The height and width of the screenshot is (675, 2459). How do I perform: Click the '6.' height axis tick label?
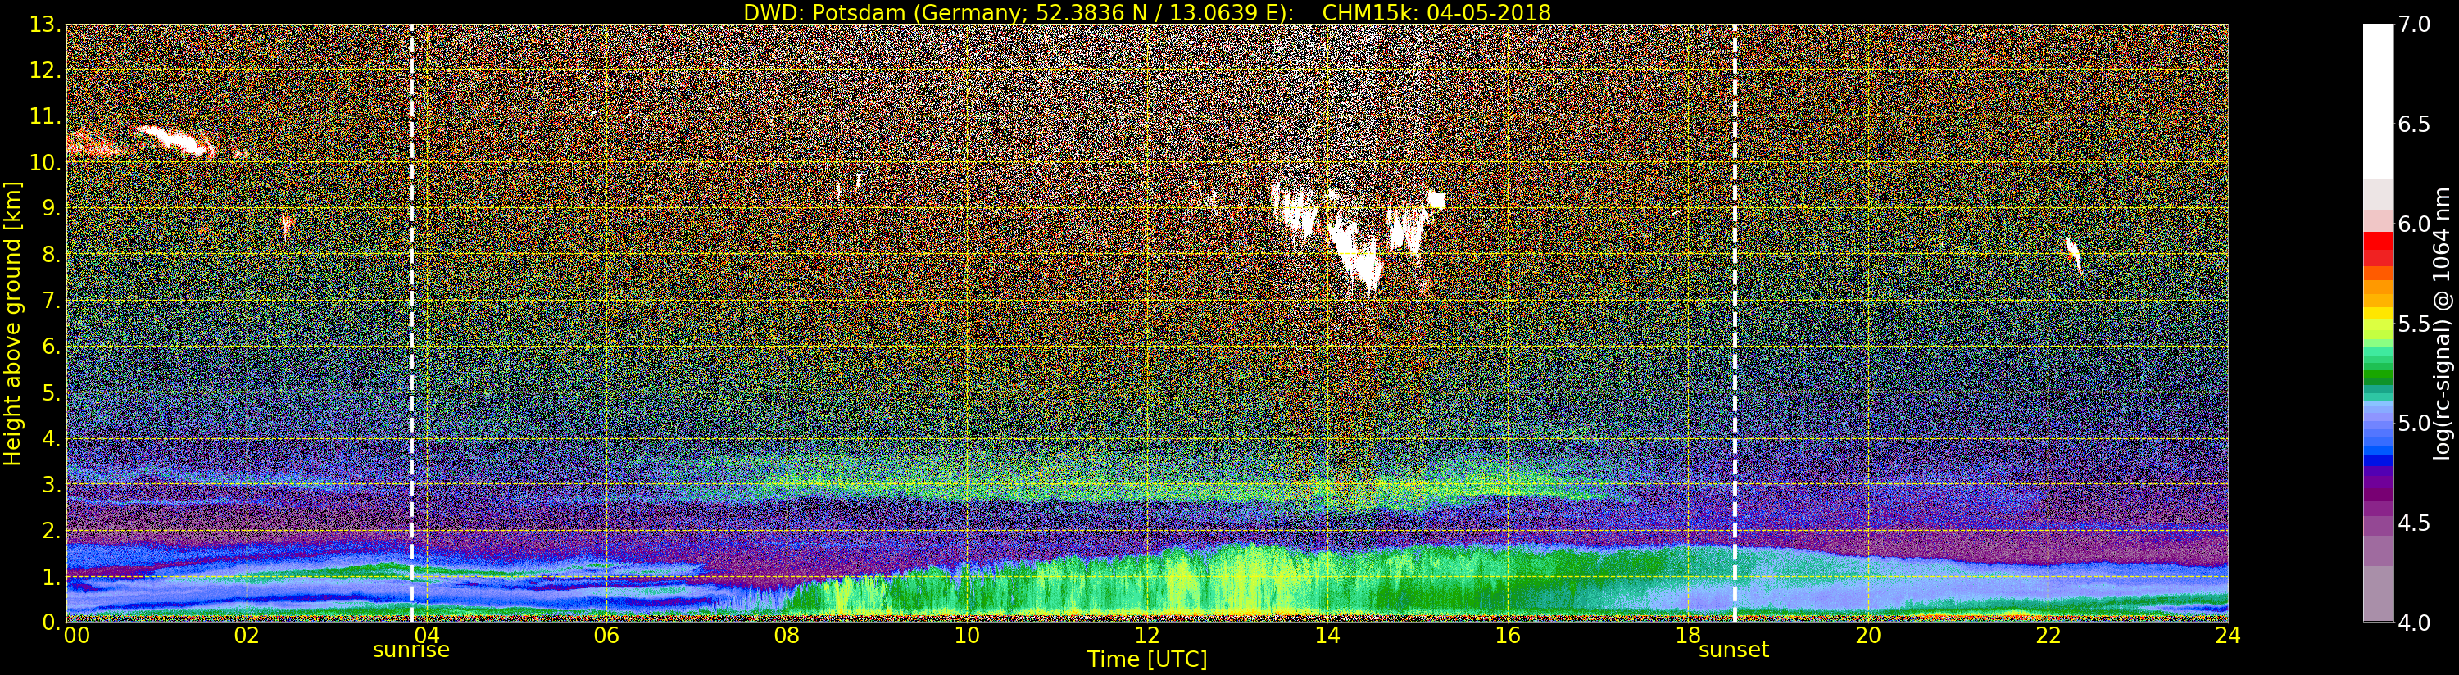pyautogui.click(x=52, y=347)
